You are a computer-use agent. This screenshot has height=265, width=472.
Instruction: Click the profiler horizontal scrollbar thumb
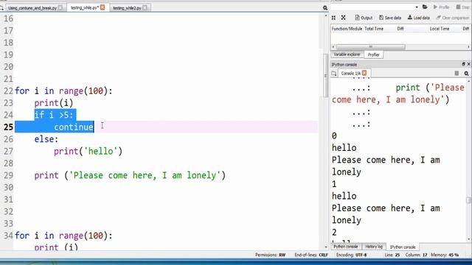click(370, 47)
